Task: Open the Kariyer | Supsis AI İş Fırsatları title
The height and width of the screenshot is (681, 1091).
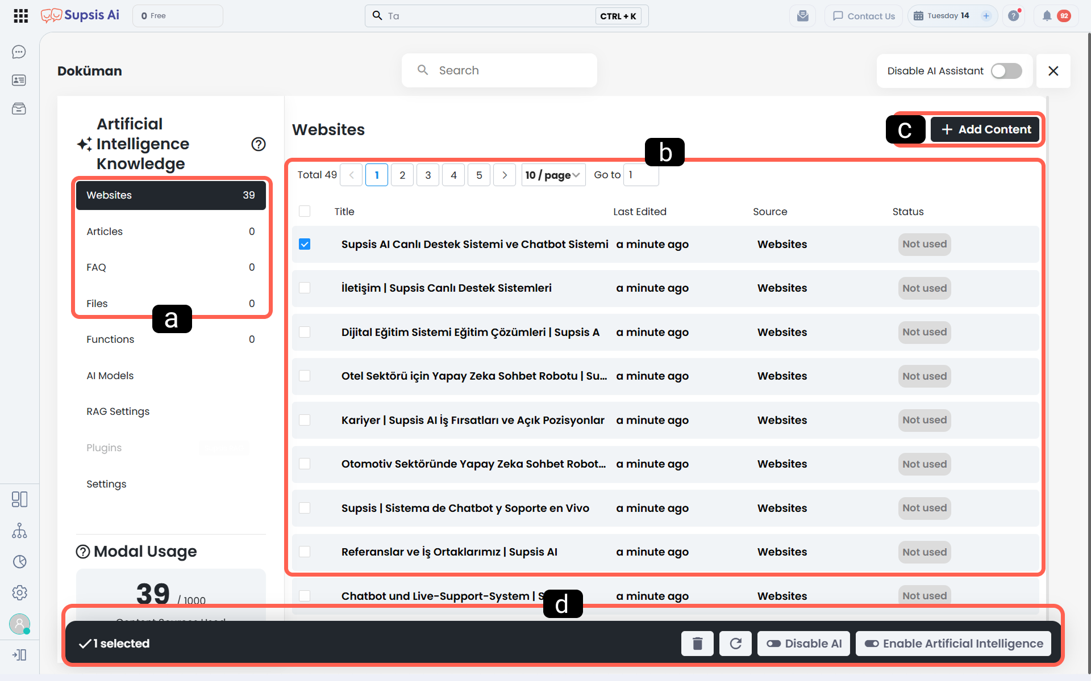Action: point(473,420)
